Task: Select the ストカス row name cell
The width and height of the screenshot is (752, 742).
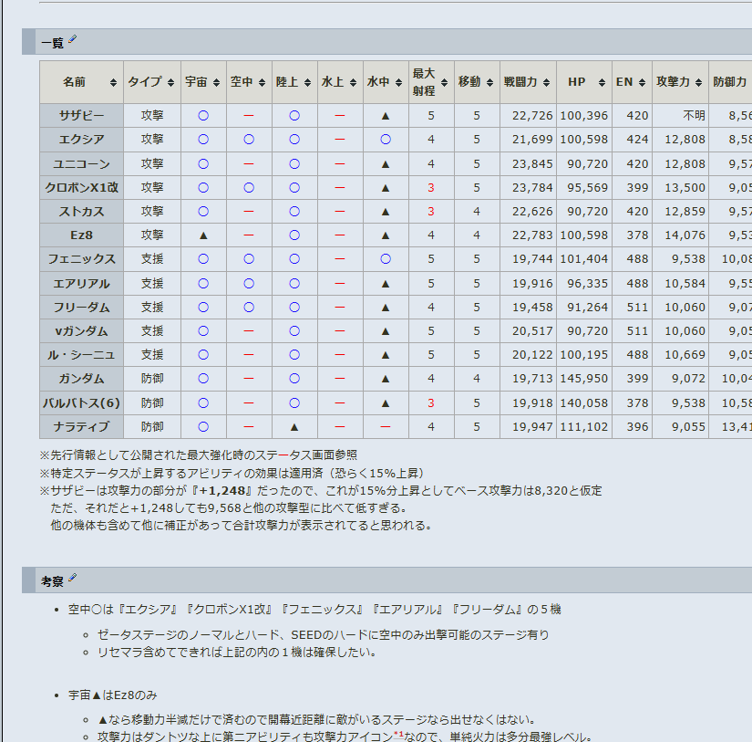Action: point(81,212)
